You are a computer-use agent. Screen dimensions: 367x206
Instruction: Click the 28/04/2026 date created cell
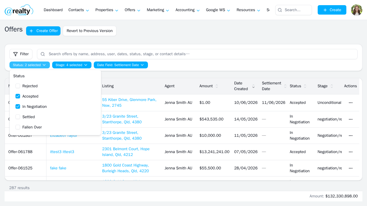click(246, 168)
